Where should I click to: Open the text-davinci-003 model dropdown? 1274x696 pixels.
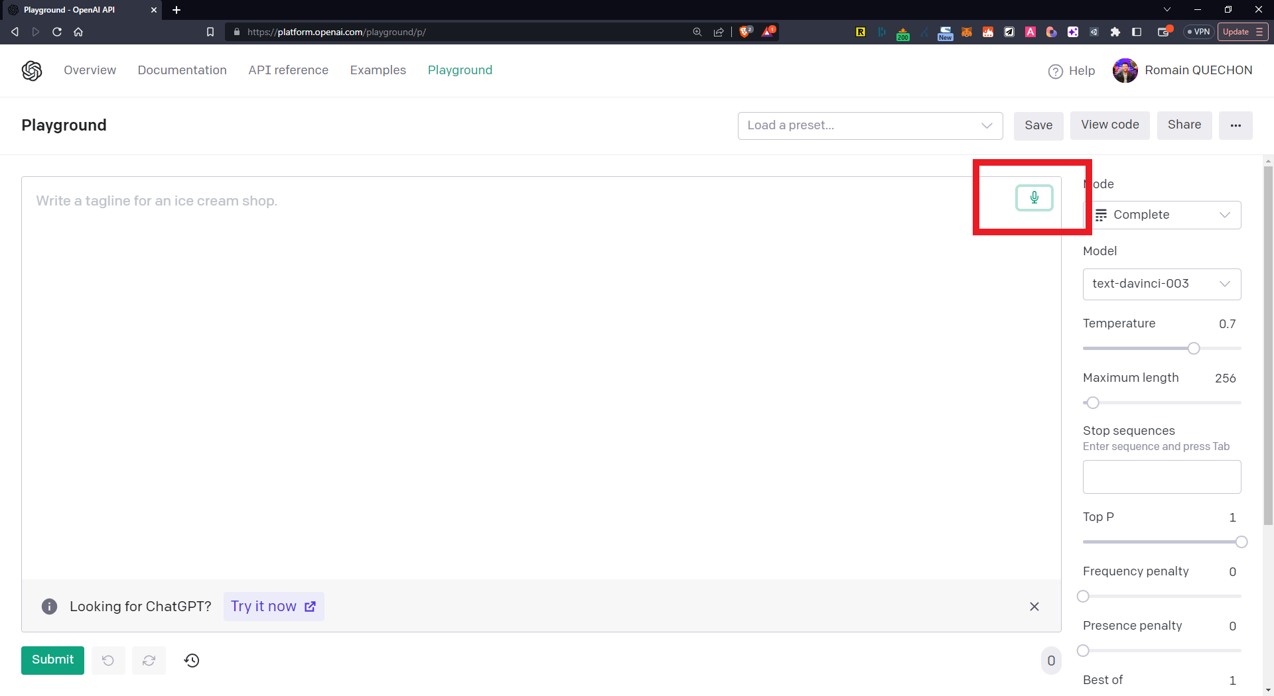[x=1161, y=284]
